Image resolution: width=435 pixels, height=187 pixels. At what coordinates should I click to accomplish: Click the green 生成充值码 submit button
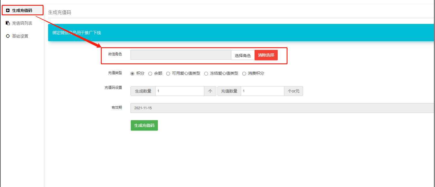144,125
